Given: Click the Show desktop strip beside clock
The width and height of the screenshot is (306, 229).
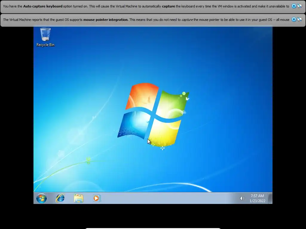Looking at the screenshot, I should 270,198.
